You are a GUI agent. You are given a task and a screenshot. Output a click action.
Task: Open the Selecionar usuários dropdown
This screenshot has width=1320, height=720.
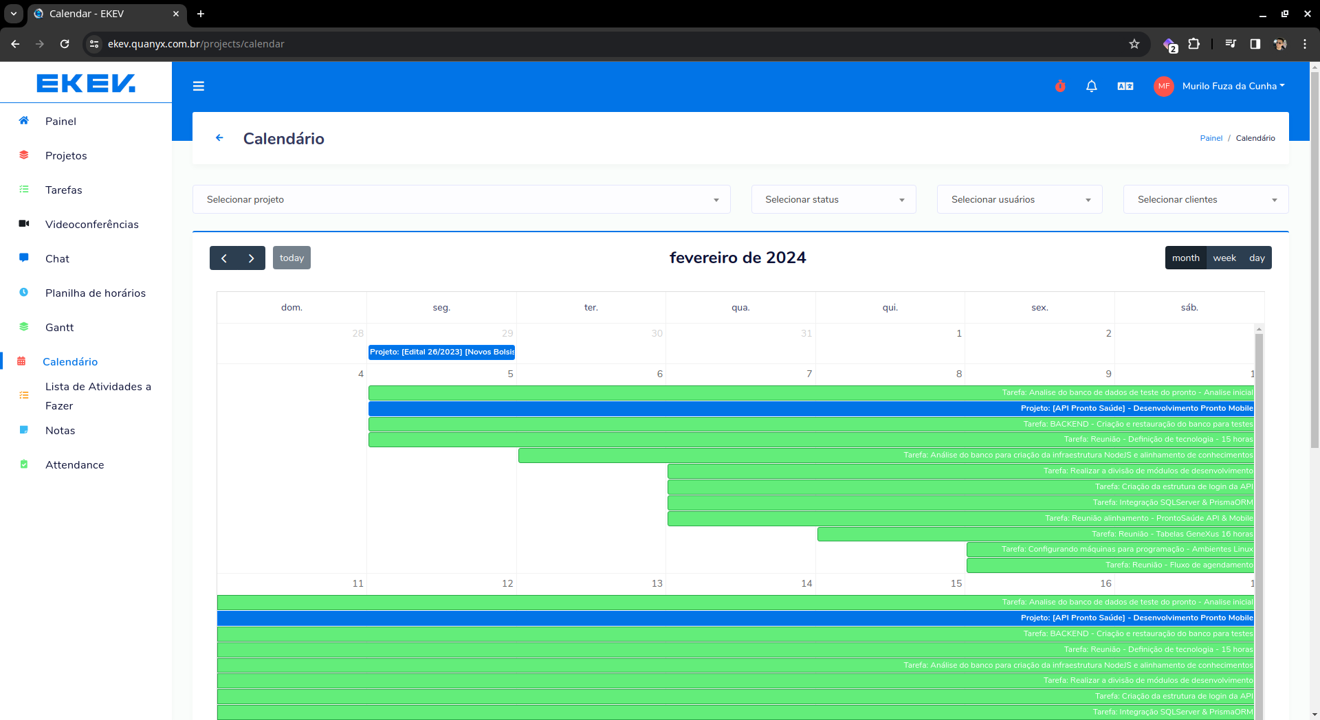click(1019, 199)
